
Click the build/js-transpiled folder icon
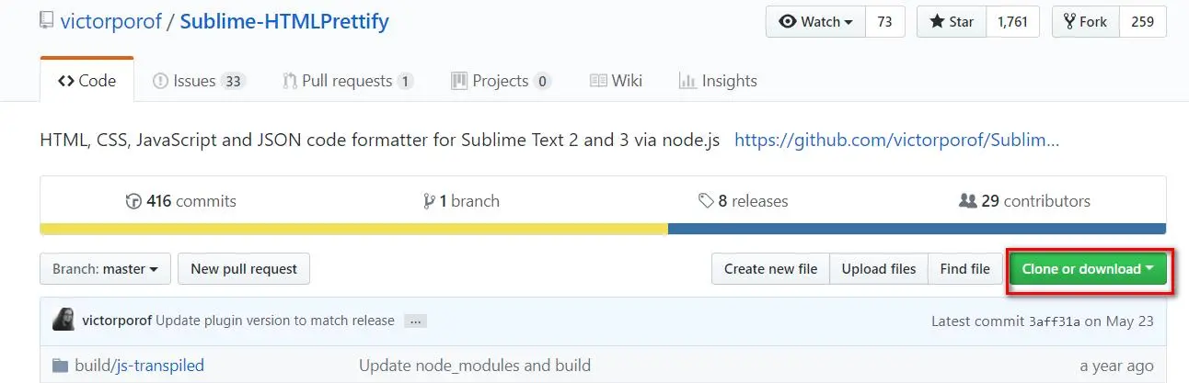pos(61,366)
